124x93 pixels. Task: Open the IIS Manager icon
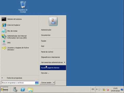pos(4,37)
